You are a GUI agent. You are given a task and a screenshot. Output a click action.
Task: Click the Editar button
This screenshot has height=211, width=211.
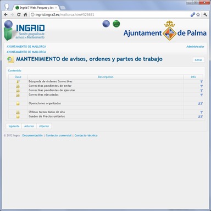point(198,60)
